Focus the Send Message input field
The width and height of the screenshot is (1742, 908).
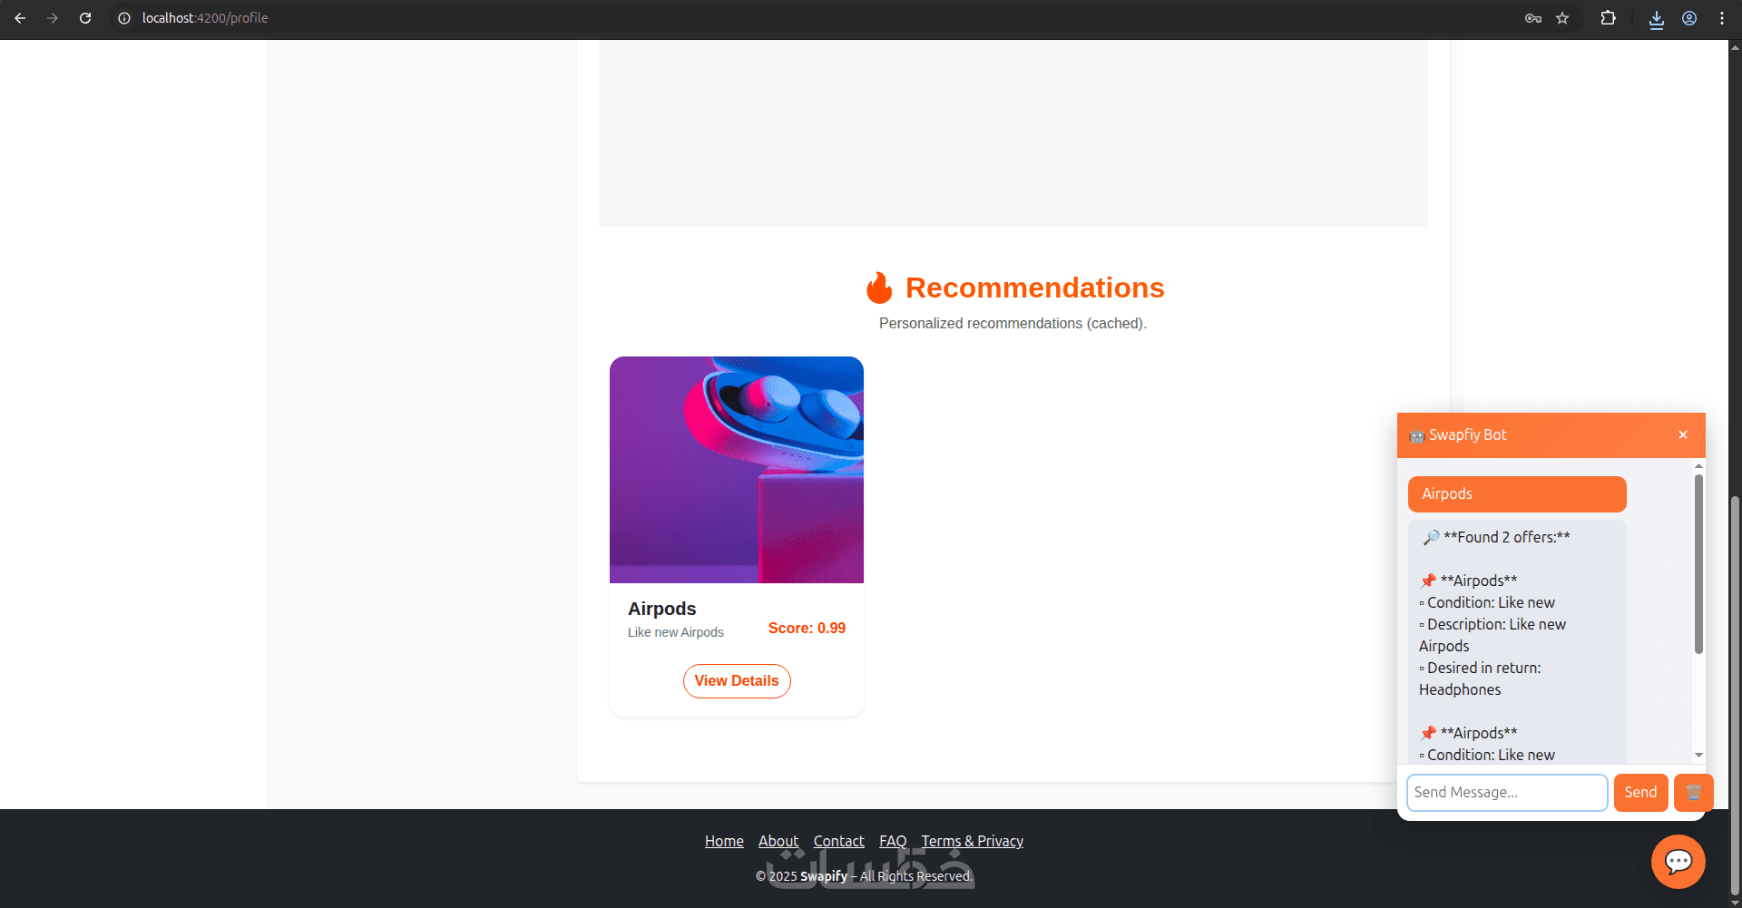pos(1507,792)
